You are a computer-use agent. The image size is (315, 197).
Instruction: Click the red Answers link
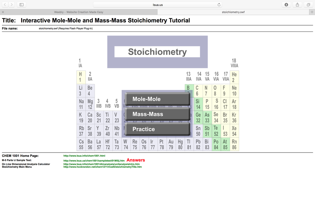[x=136, y=160]
